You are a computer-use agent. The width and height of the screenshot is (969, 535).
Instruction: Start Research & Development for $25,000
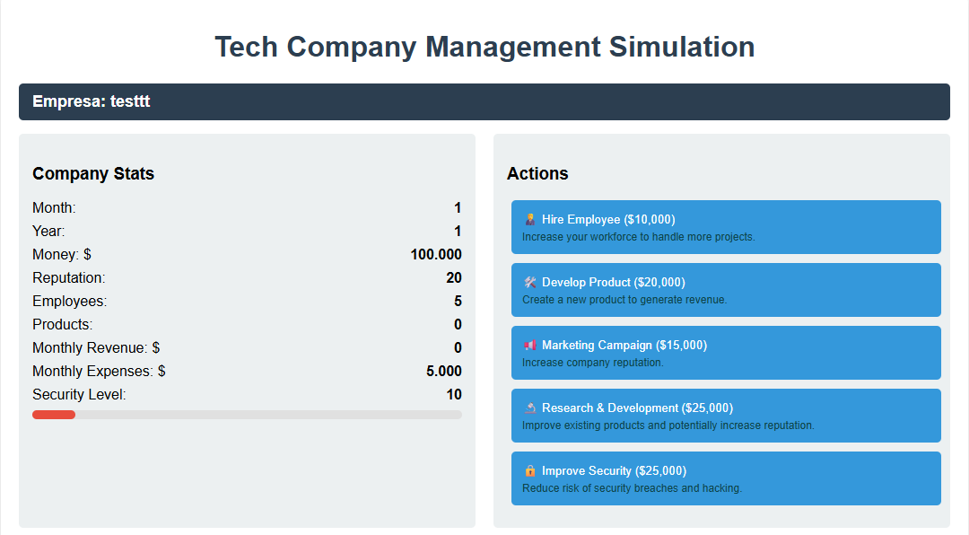coord(726,415)
